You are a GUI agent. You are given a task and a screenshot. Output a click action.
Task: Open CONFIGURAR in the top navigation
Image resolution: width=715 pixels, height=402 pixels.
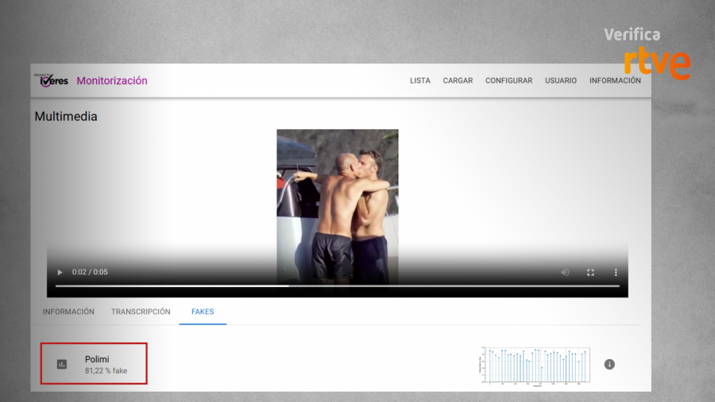(508, 81)
